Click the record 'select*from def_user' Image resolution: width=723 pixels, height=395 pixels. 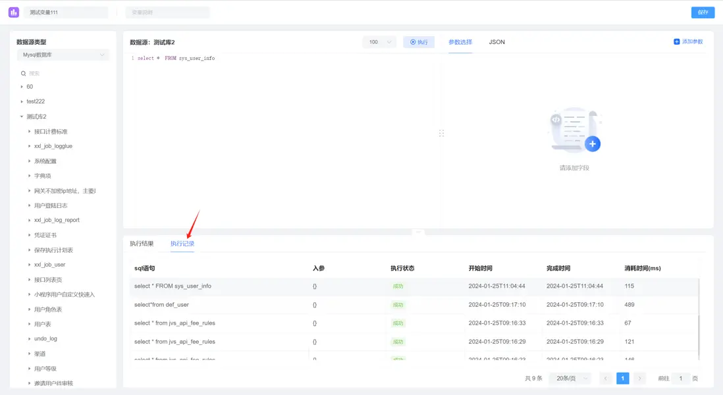tap(161, 305)
